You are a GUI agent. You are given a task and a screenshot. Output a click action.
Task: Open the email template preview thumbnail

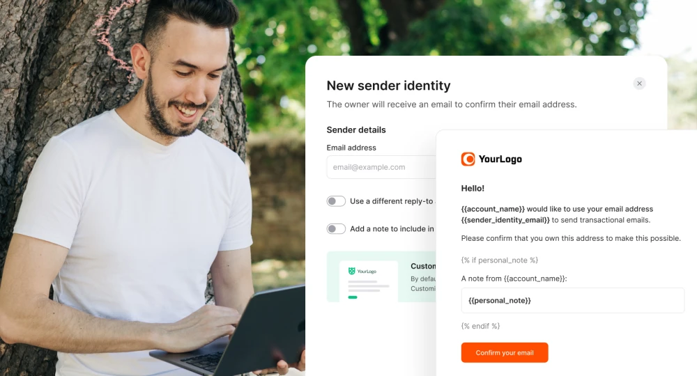coord(369,281)
